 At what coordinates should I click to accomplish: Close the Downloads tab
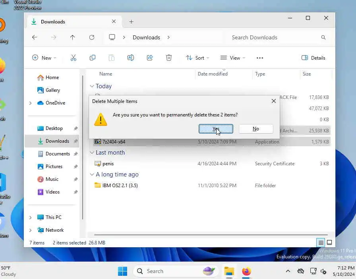(x=114, y=21)
